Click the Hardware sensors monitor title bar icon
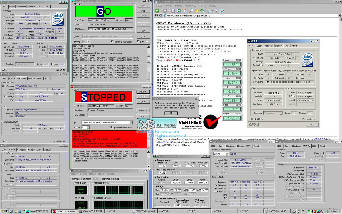The image size is (342, 214). click(155, 156)
